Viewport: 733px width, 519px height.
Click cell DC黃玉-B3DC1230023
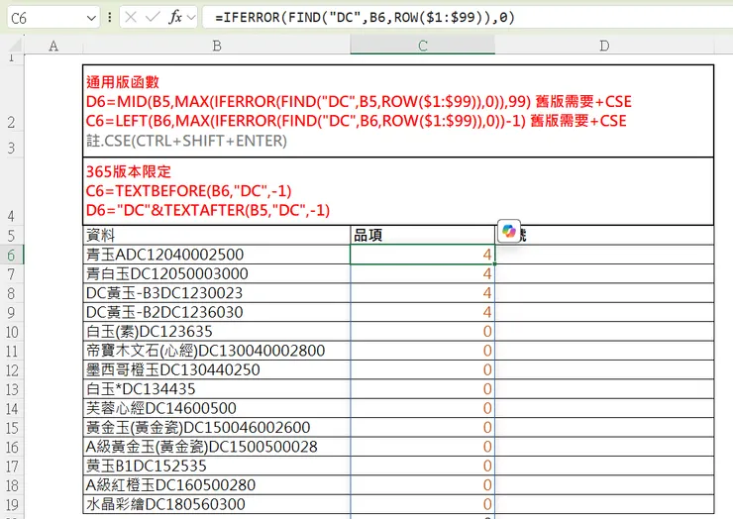[x=217, y=293]
